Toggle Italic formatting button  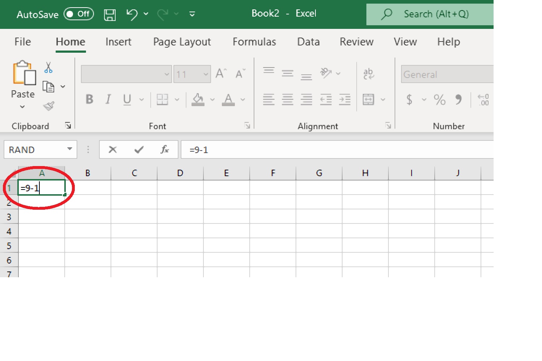click(x=108, y=99)
